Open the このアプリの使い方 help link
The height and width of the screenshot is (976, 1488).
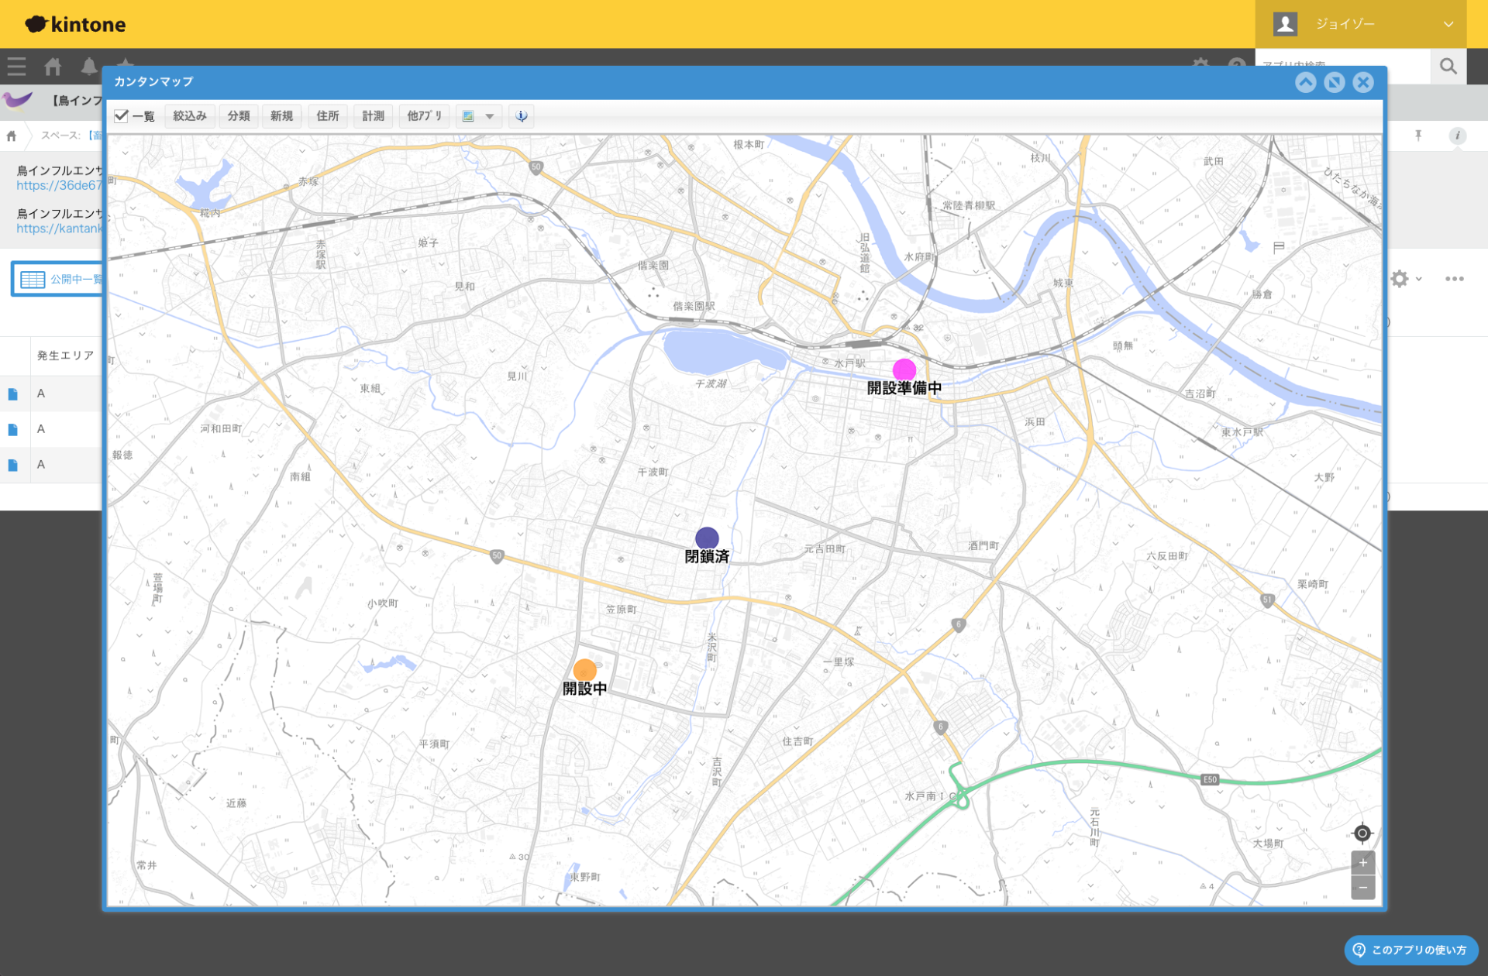(x=1410, y=950)
